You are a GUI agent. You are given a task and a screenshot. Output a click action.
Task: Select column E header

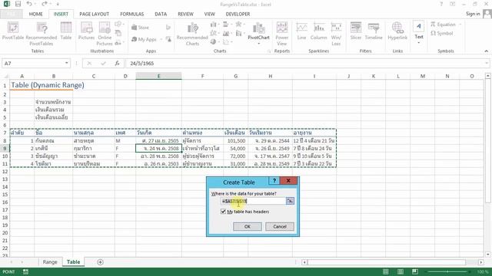coord(158,76)
